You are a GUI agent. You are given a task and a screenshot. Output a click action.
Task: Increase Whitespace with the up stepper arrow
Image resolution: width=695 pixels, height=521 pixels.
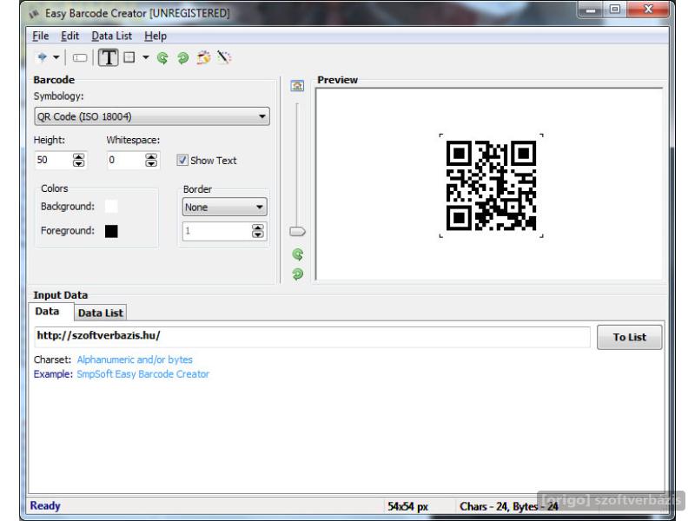(x=151, y=156)
